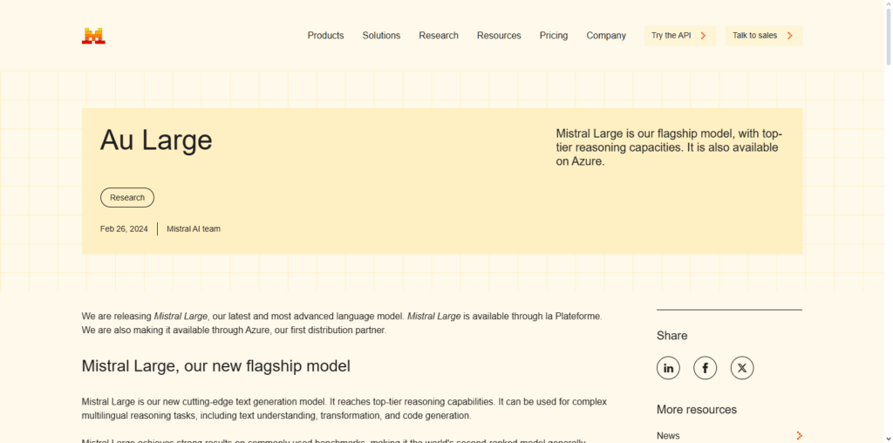Screen dimensions: 893x443
Task: Open the Solutions menu
Action: pos(382,35)
